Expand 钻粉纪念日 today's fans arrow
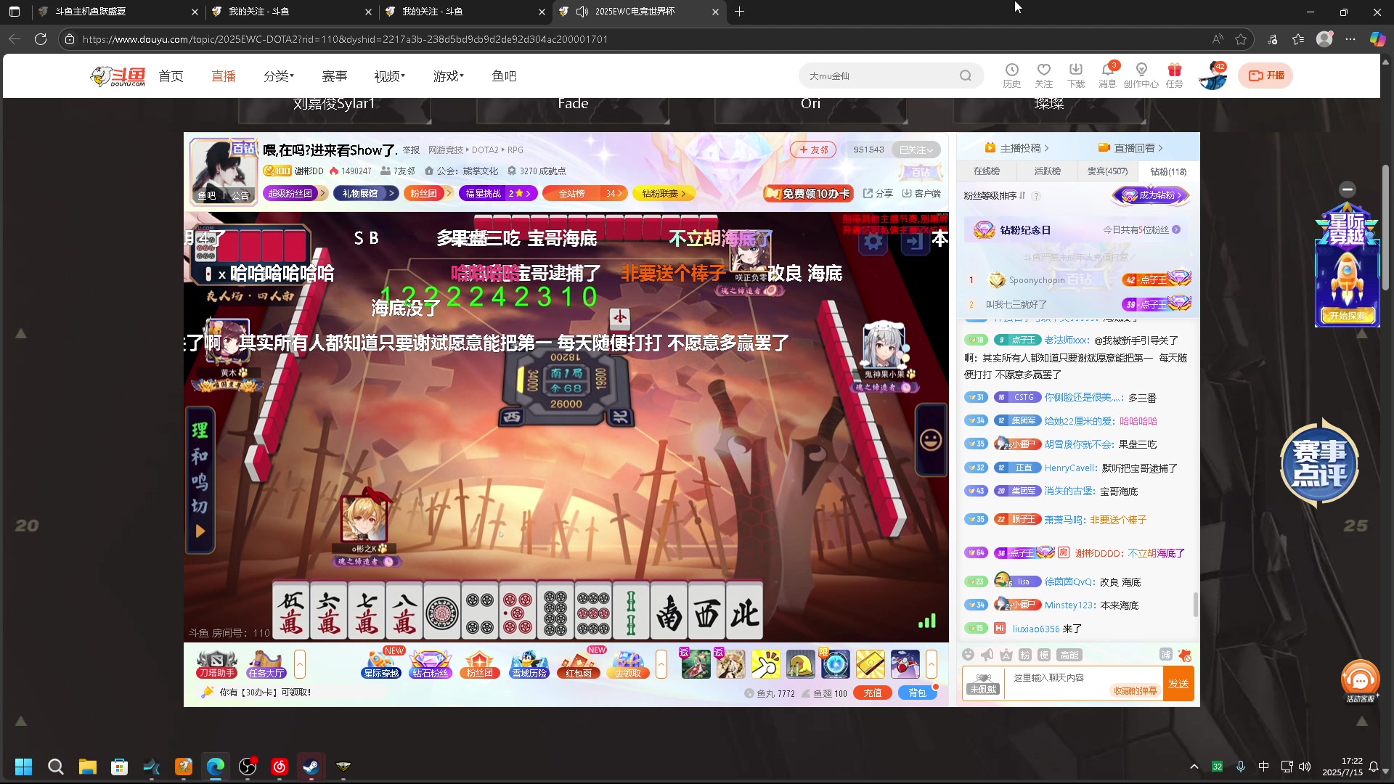 click(x=1176, y=229)
